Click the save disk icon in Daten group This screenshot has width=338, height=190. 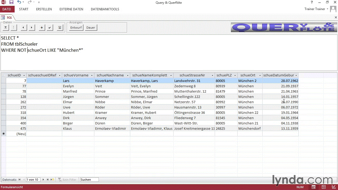60,28
